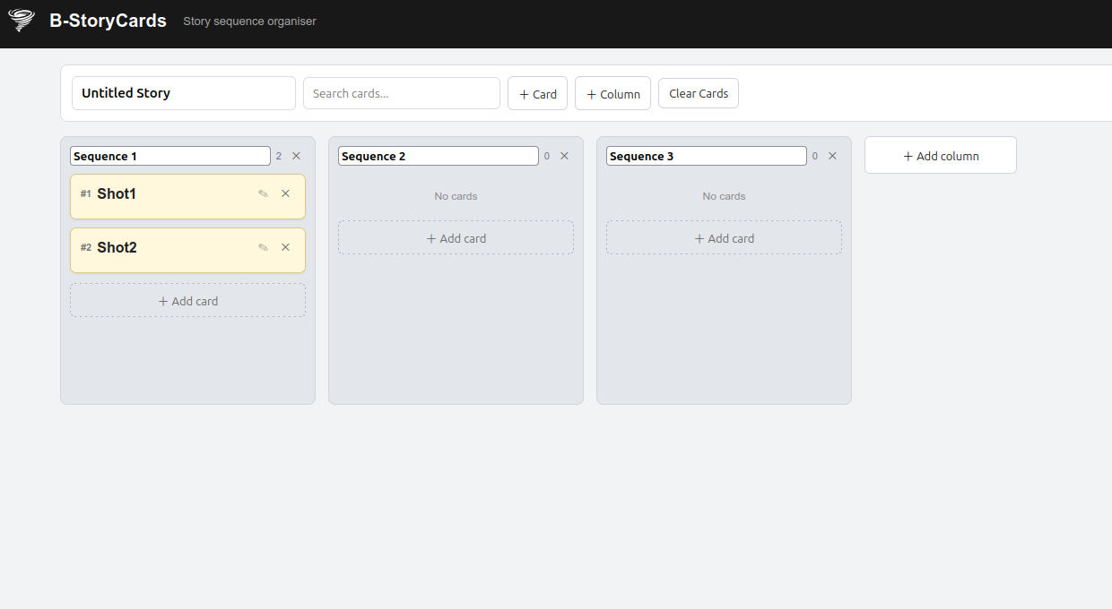Select the Shot2 card title

click(117, 247)
